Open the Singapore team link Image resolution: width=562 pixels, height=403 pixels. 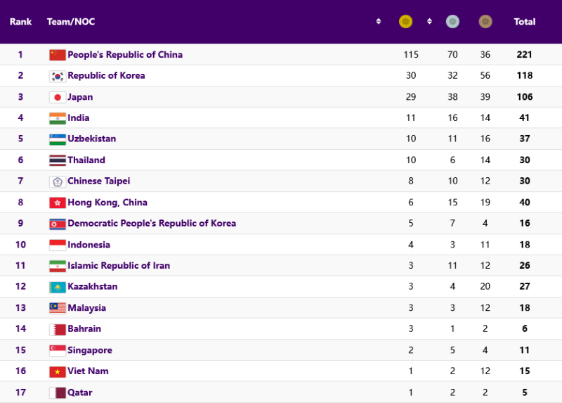tap(90, 350)
